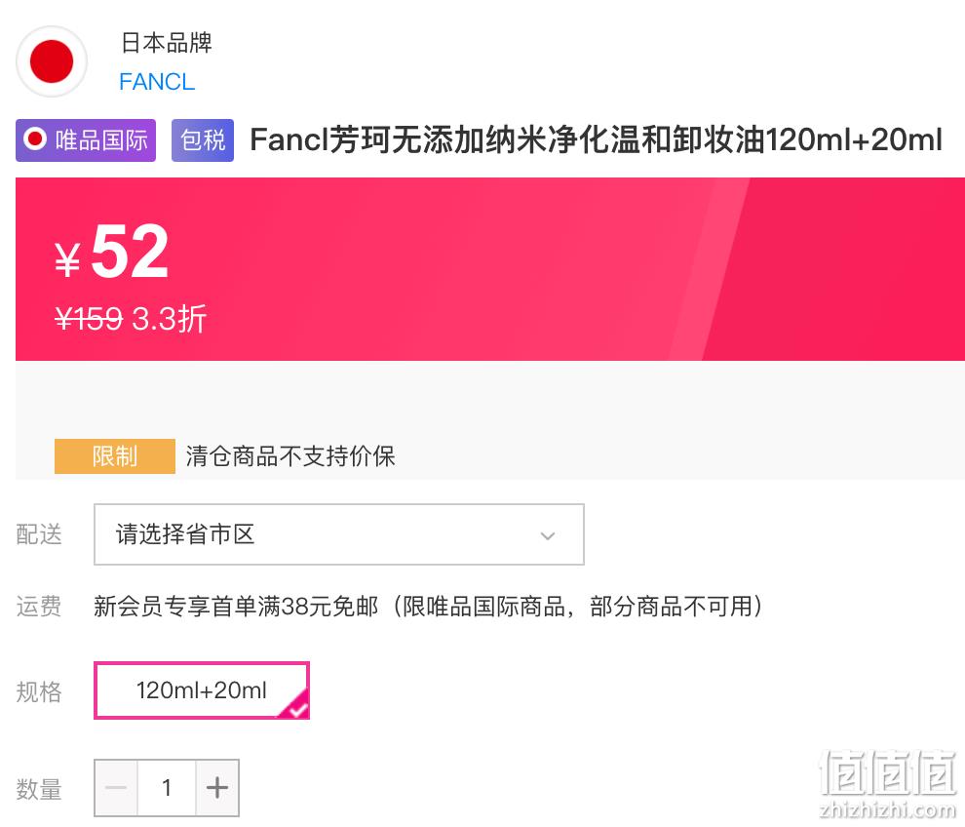Decrease quantity with the minus button
Viewport: 965px width, 827px height.
116,788
